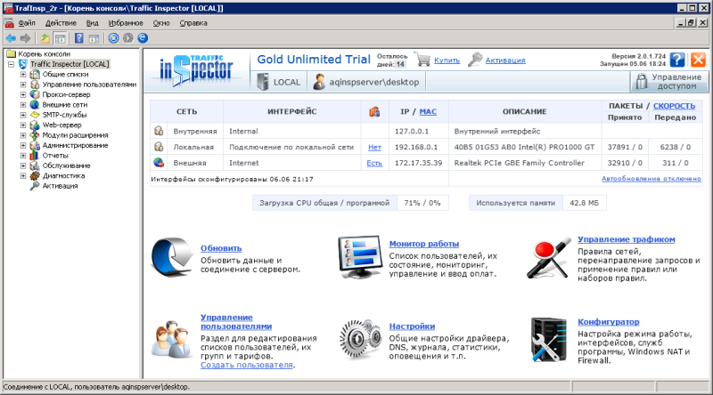Expand the Web-сервер tree node
The width and height of the screenshot is (713, 395).
pos(23,125)
